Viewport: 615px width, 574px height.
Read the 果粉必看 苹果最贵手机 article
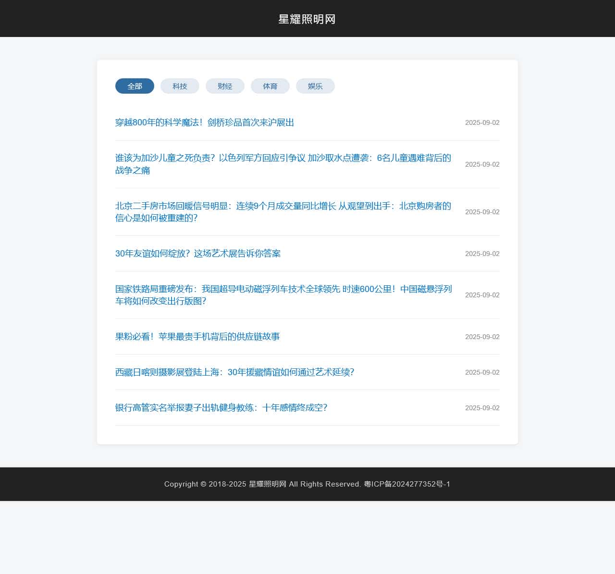pos(197,336)
